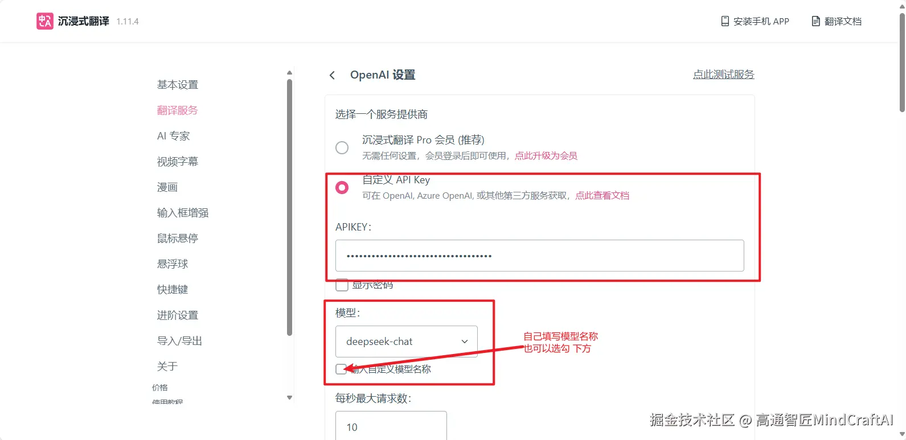Select the 自定义 API Key radio option

pyautogui.click(x=342, y=187)
